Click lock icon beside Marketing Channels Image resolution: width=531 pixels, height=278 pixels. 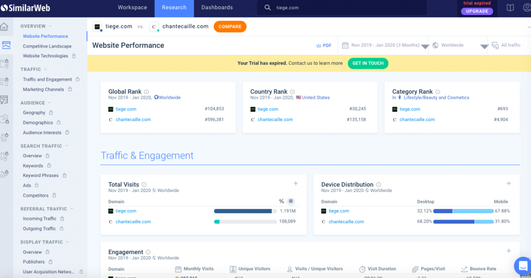[x=70, y=89]
